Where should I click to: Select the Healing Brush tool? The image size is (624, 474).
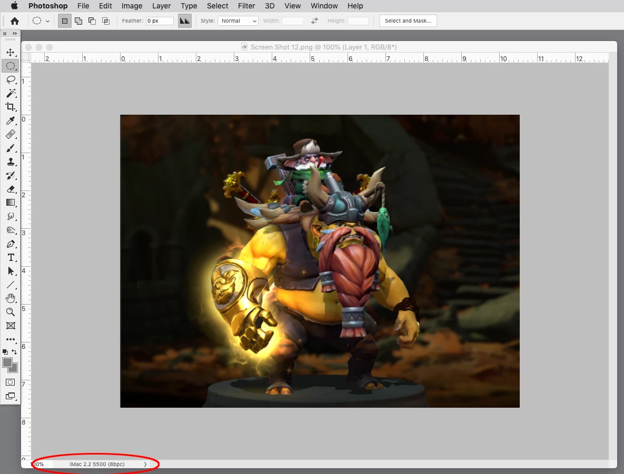click(x=11, y=134)
